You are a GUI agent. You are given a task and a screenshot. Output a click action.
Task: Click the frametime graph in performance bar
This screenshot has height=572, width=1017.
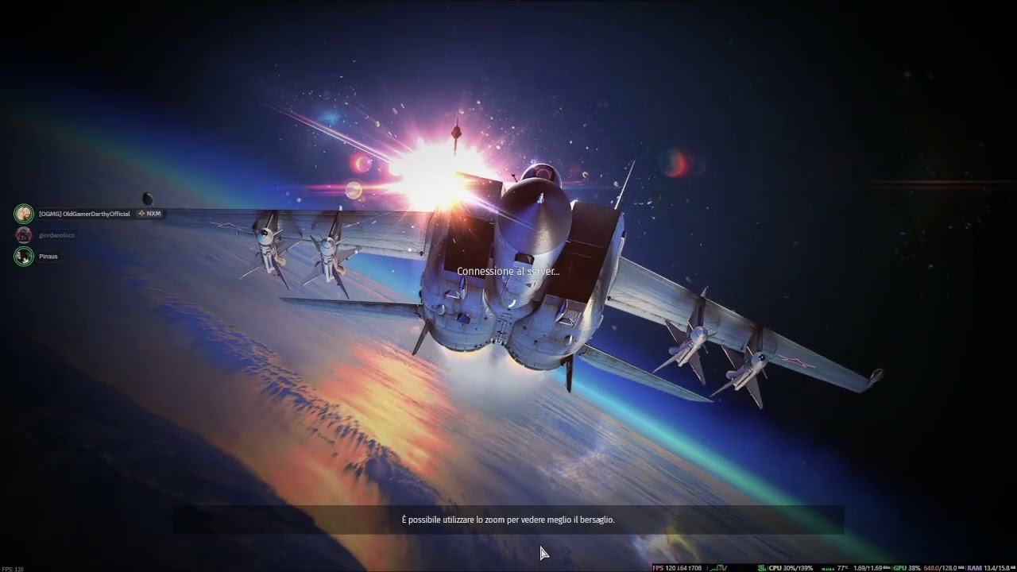pyautogui.click(x=717, y=568)
